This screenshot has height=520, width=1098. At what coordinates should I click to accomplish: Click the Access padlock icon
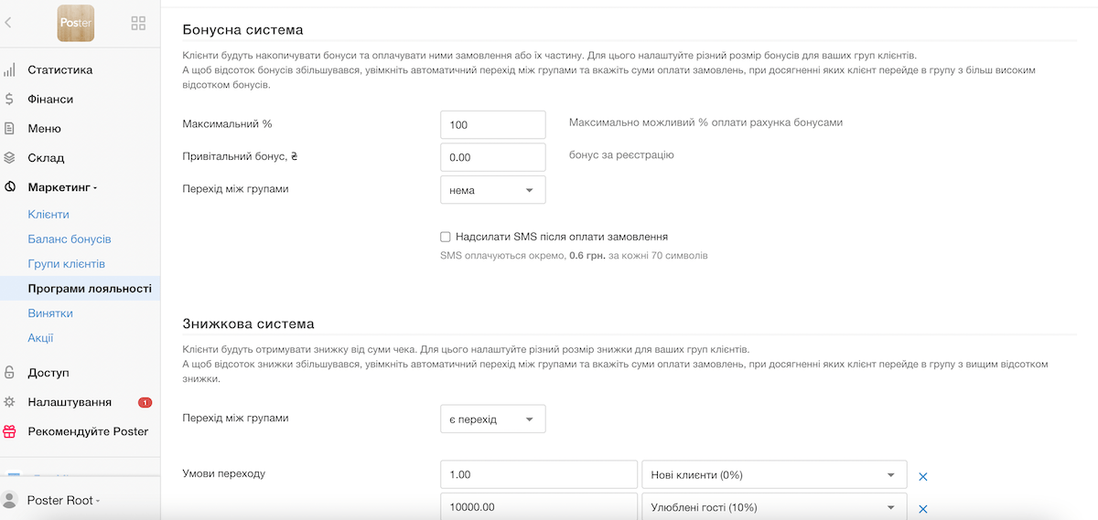click(x=9, y=373)
